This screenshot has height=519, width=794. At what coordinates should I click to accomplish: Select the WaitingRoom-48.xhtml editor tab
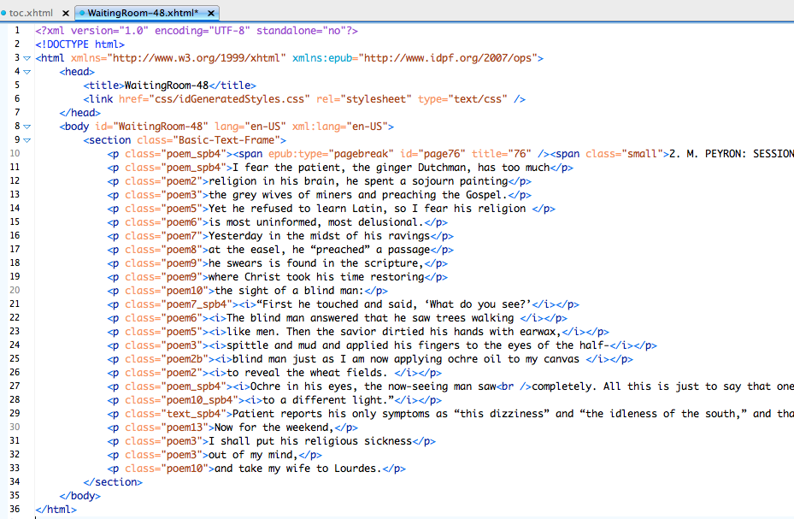click(x=143, y=13)
